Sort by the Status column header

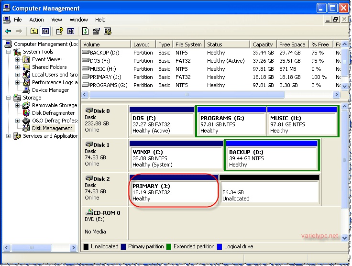(227, 44)
